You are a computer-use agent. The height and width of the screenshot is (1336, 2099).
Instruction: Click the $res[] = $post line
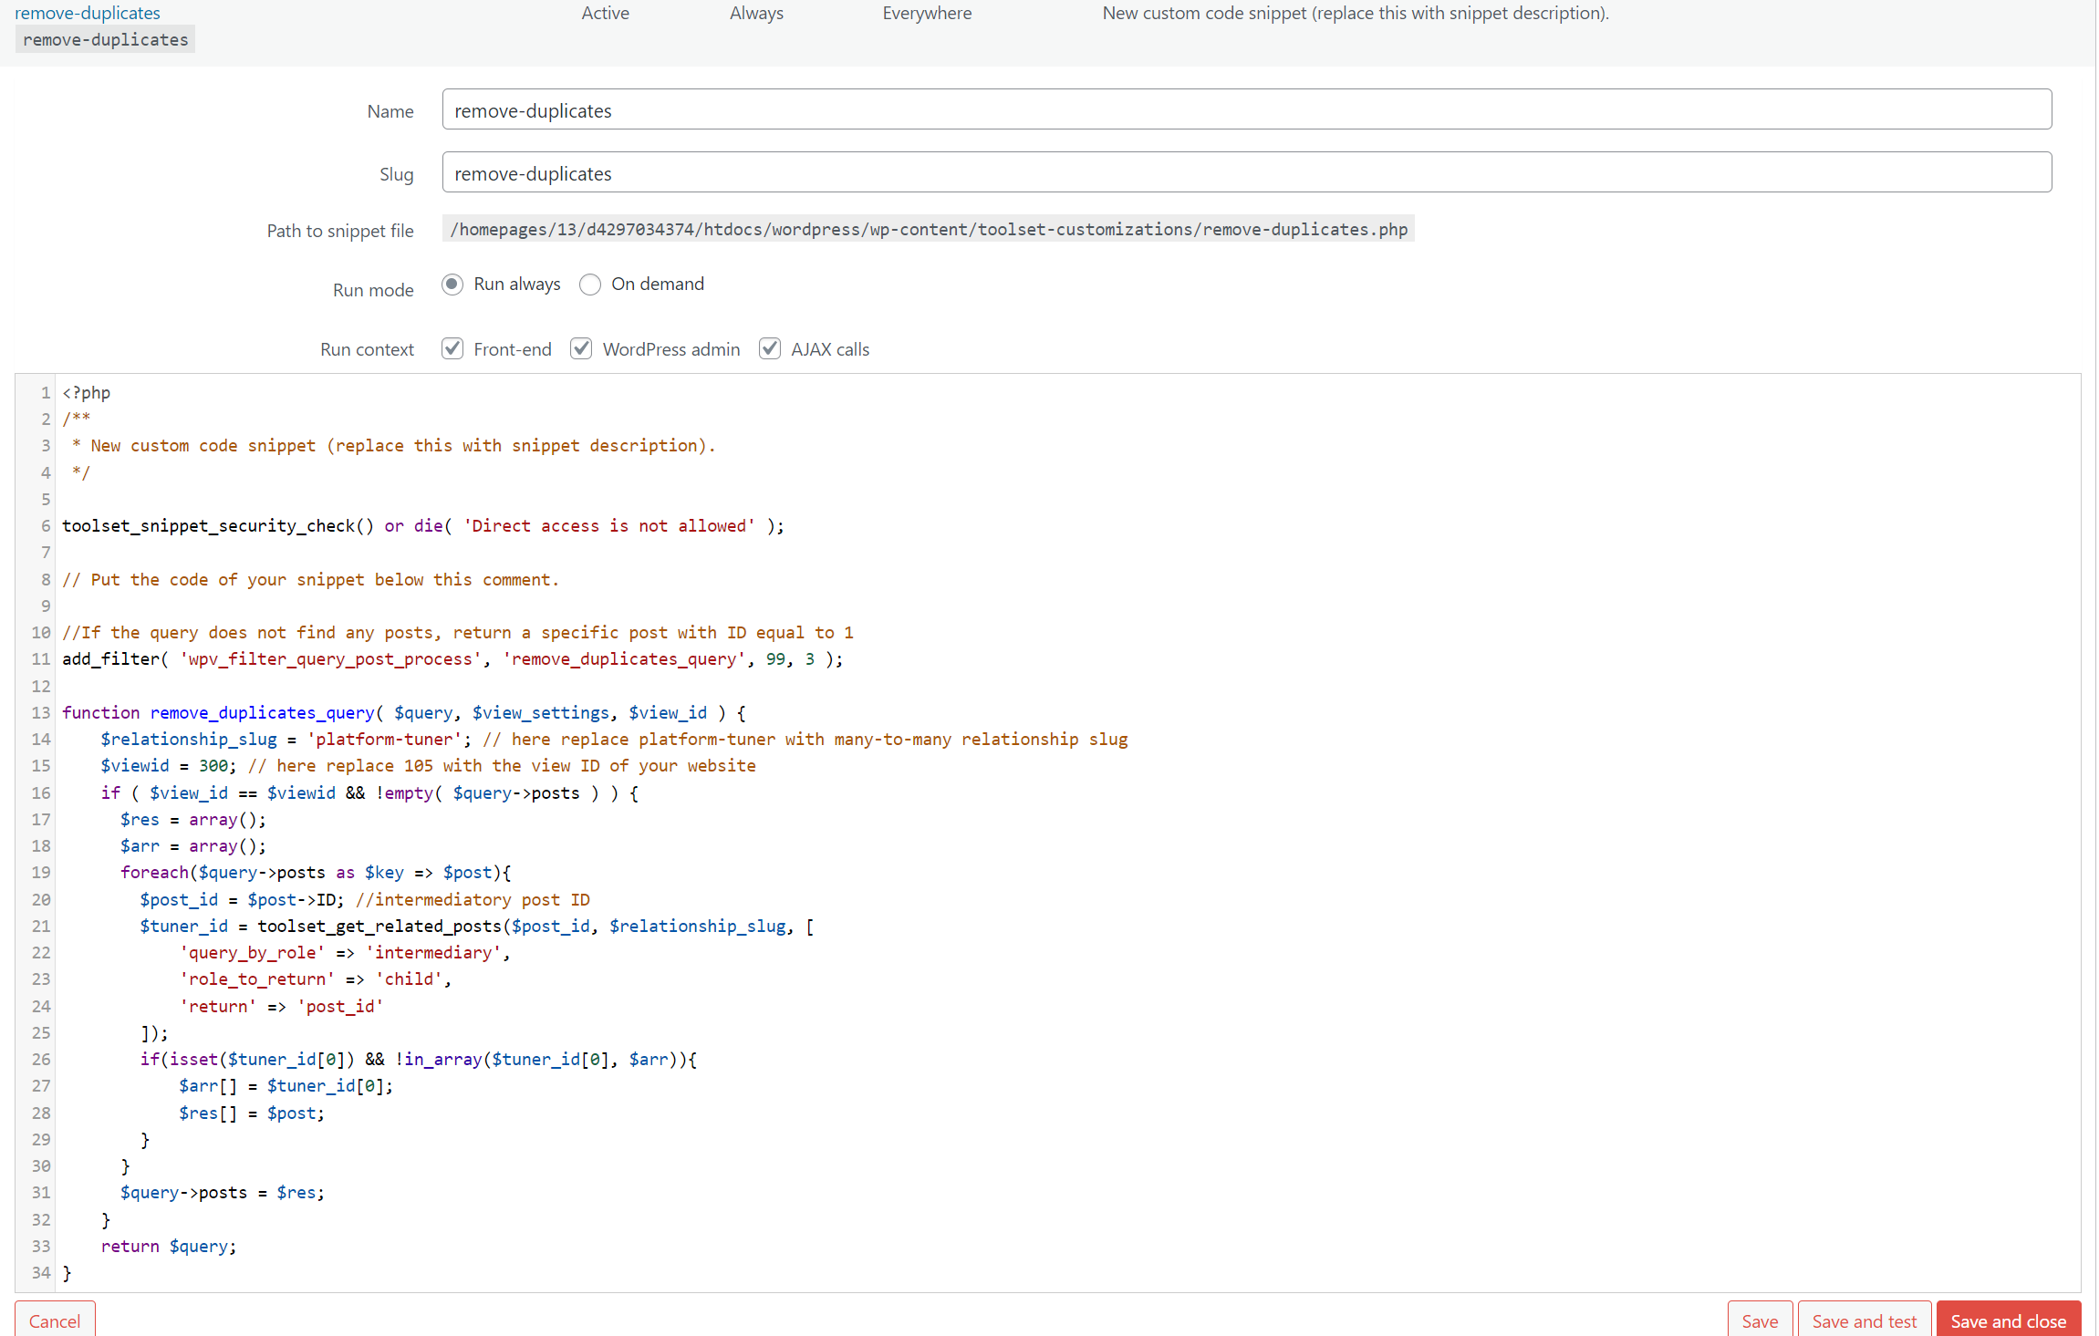(x=252, y=1113)
